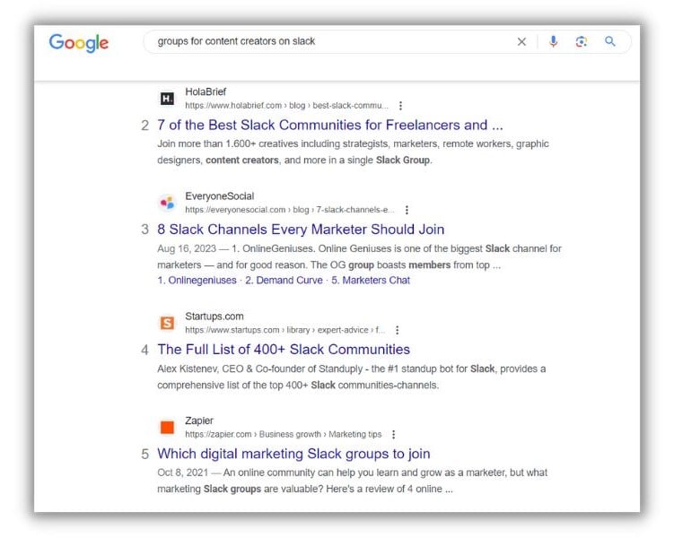
Task: Click everyonesocial.com URL breadcrumb
Action: pos(290,210)
